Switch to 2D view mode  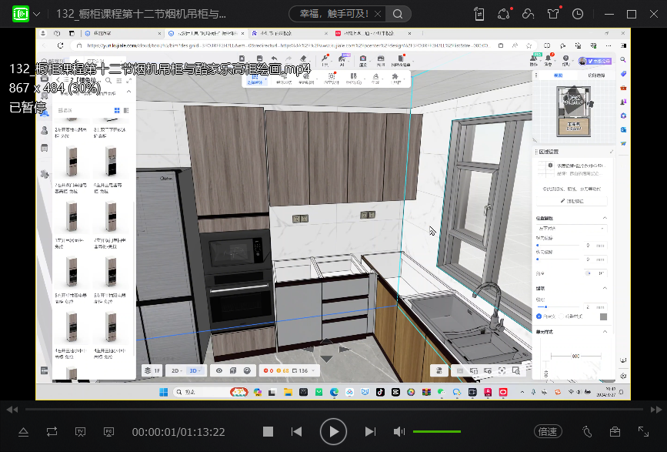click(x=176, y=370)
